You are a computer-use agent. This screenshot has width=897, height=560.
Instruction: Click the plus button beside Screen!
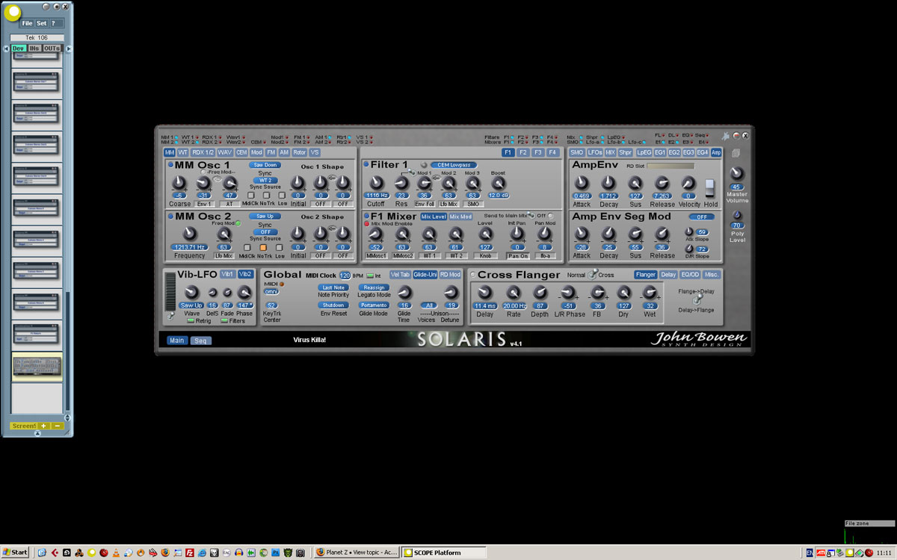[x=43, y=426]
